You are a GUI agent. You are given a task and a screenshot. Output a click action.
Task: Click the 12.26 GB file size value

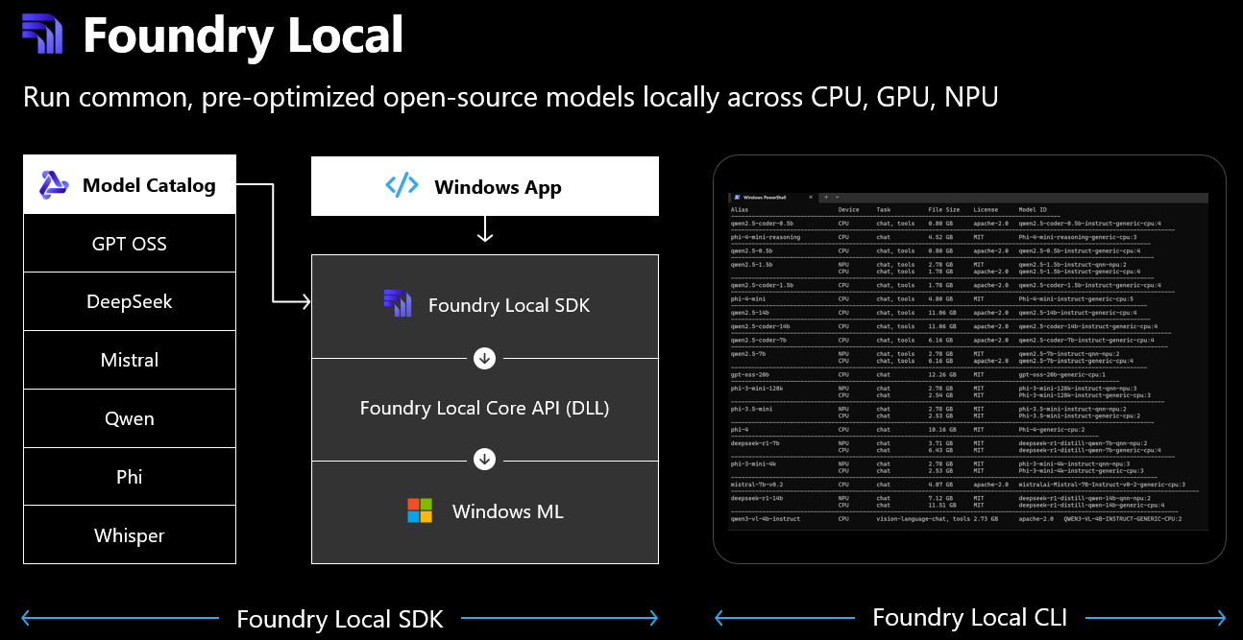point(942,374)
